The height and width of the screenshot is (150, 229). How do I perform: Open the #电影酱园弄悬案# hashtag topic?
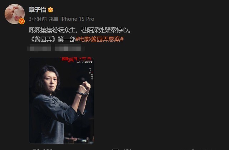[x=99, y=39]
